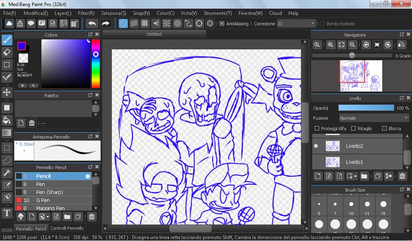Undock the Navigatore panel
The image size is (412, 241).
coord(402,34)
